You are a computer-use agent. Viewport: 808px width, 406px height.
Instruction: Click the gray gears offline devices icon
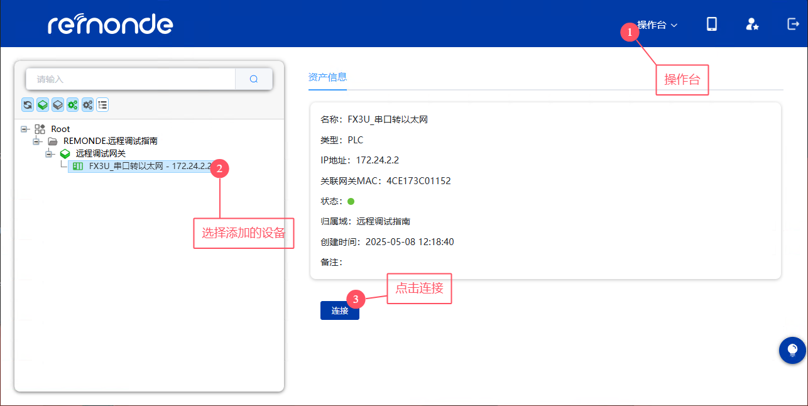[87, 105]
